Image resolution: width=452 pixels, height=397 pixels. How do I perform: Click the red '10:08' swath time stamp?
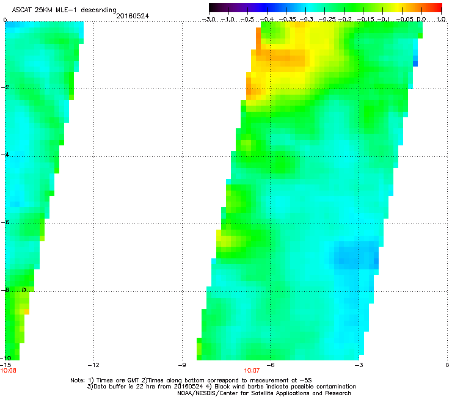tap(9, 371)
